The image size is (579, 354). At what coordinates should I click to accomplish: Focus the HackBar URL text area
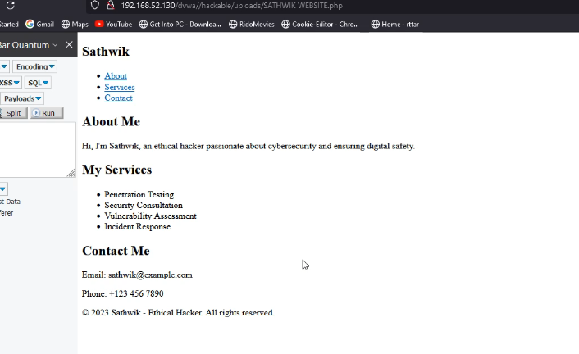(37, 149)
